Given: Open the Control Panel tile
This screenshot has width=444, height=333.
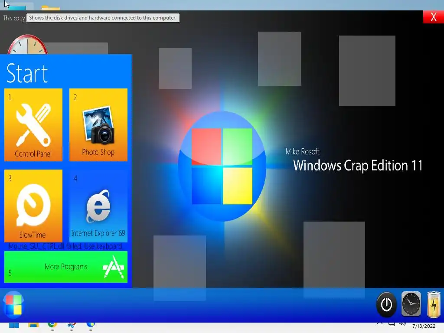Looking at the screenshot, I should coord(33,124).
